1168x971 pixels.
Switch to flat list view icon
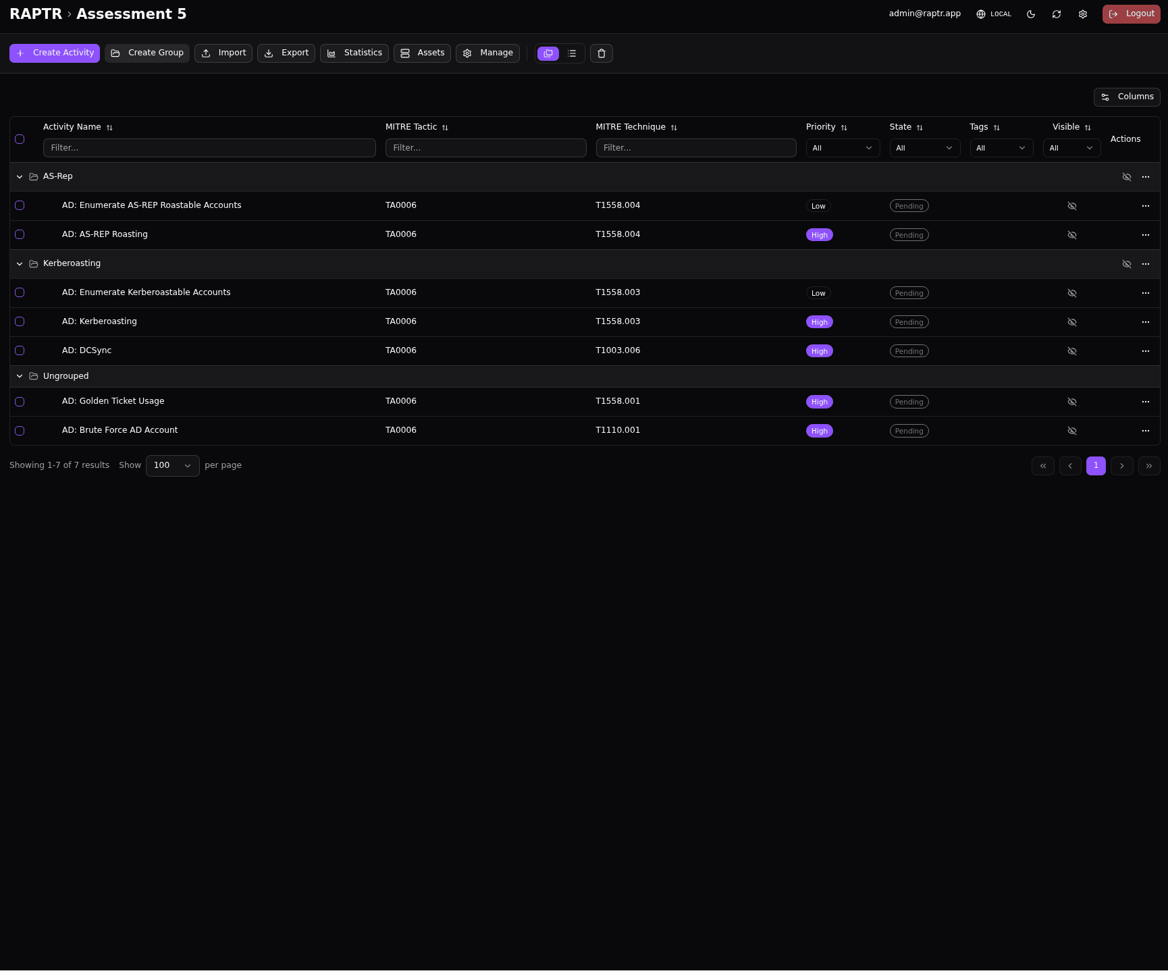click(572, 53)
